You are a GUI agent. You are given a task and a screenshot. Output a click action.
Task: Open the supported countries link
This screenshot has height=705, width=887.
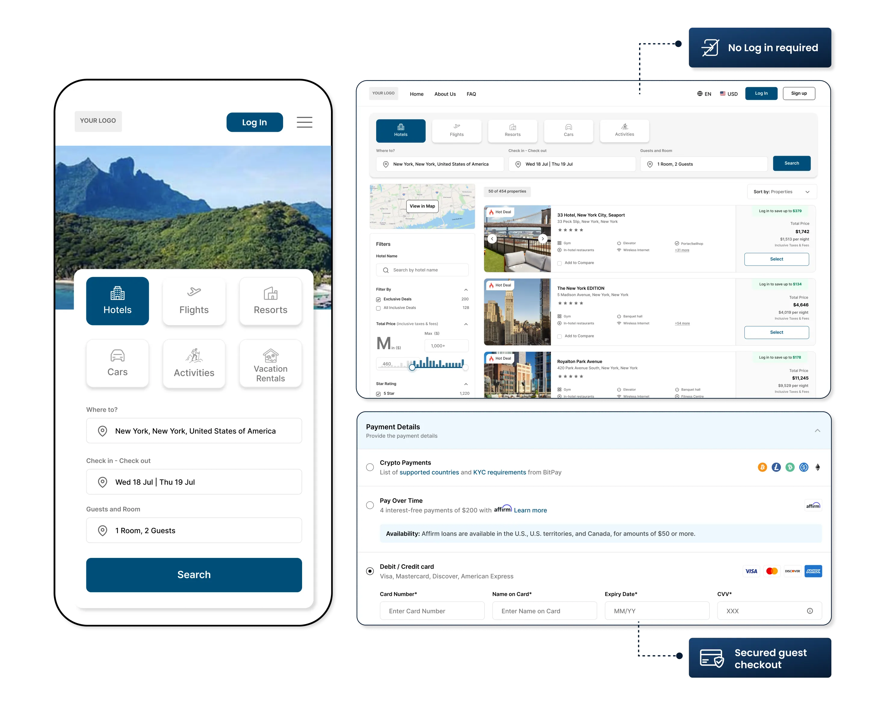pos(429,472)
